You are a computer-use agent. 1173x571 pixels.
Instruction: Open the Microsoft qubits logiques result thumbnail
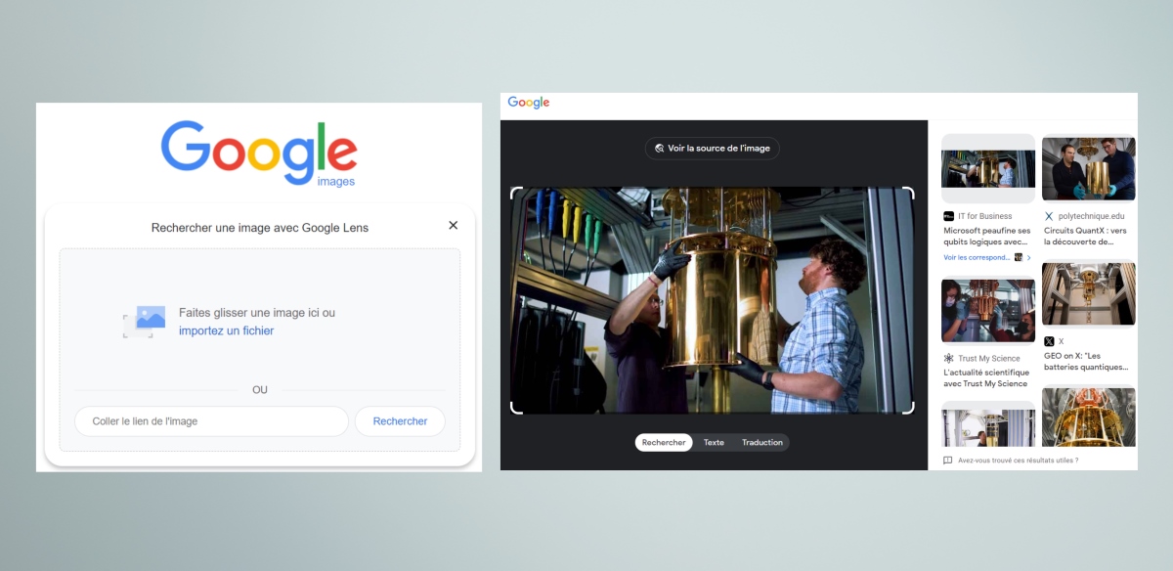click(987, 168)
